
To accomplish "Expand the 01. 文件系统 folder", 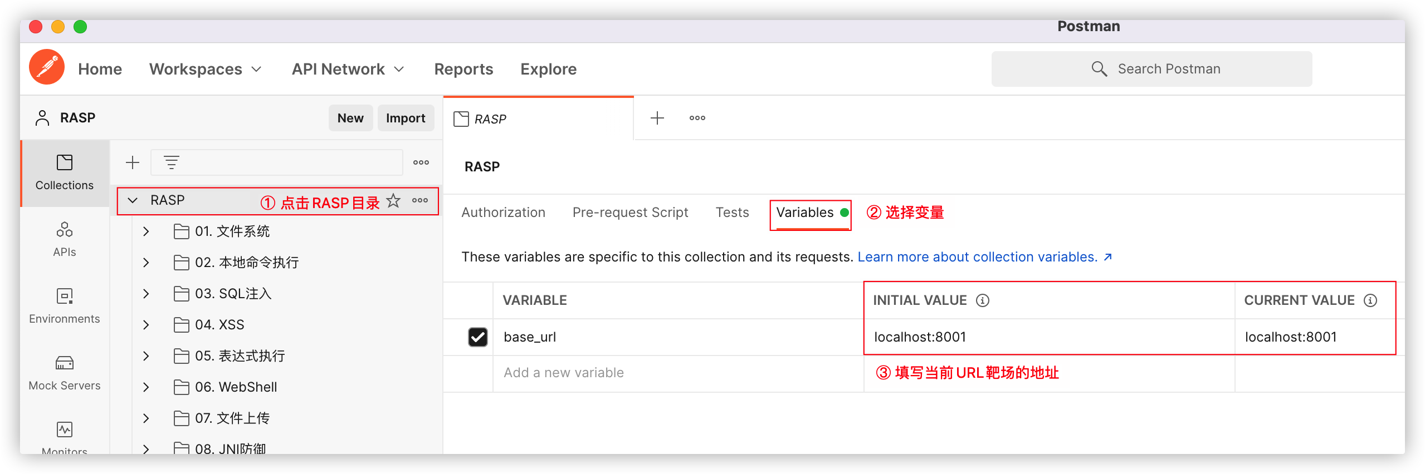I will 146,231.
